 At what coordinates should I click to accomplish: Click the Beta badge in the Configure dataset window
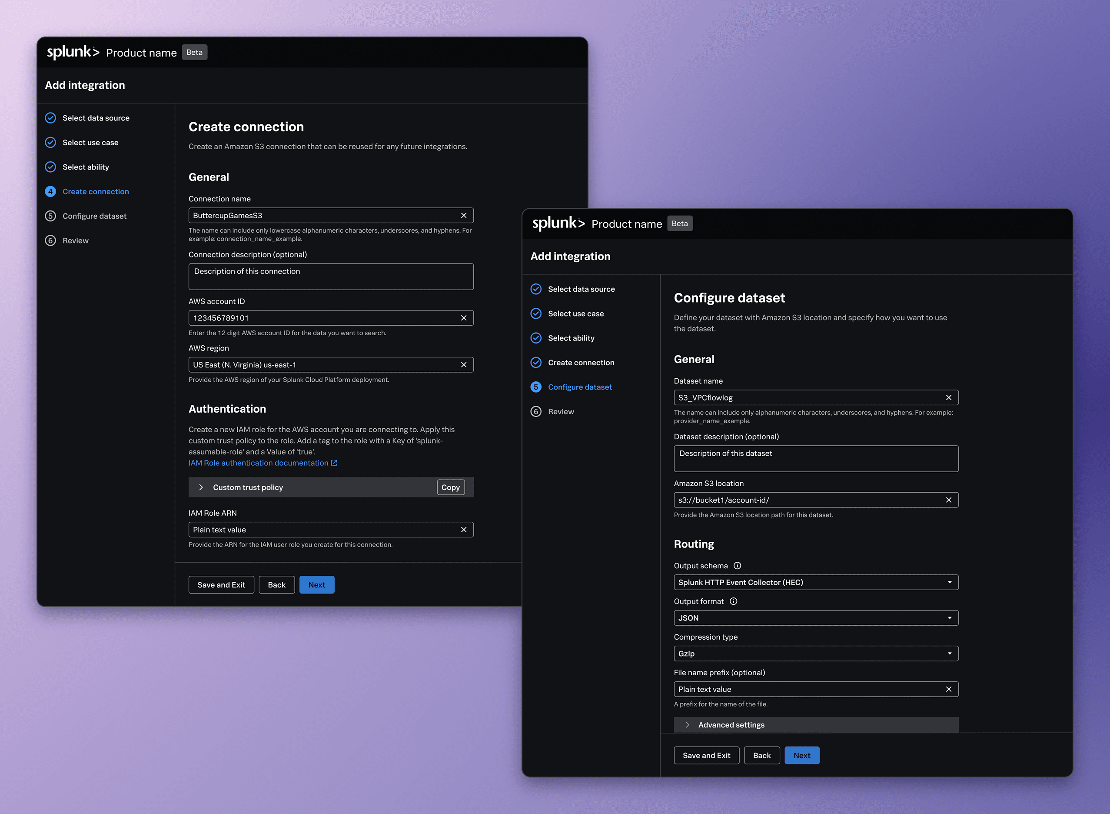click(680, 223)
